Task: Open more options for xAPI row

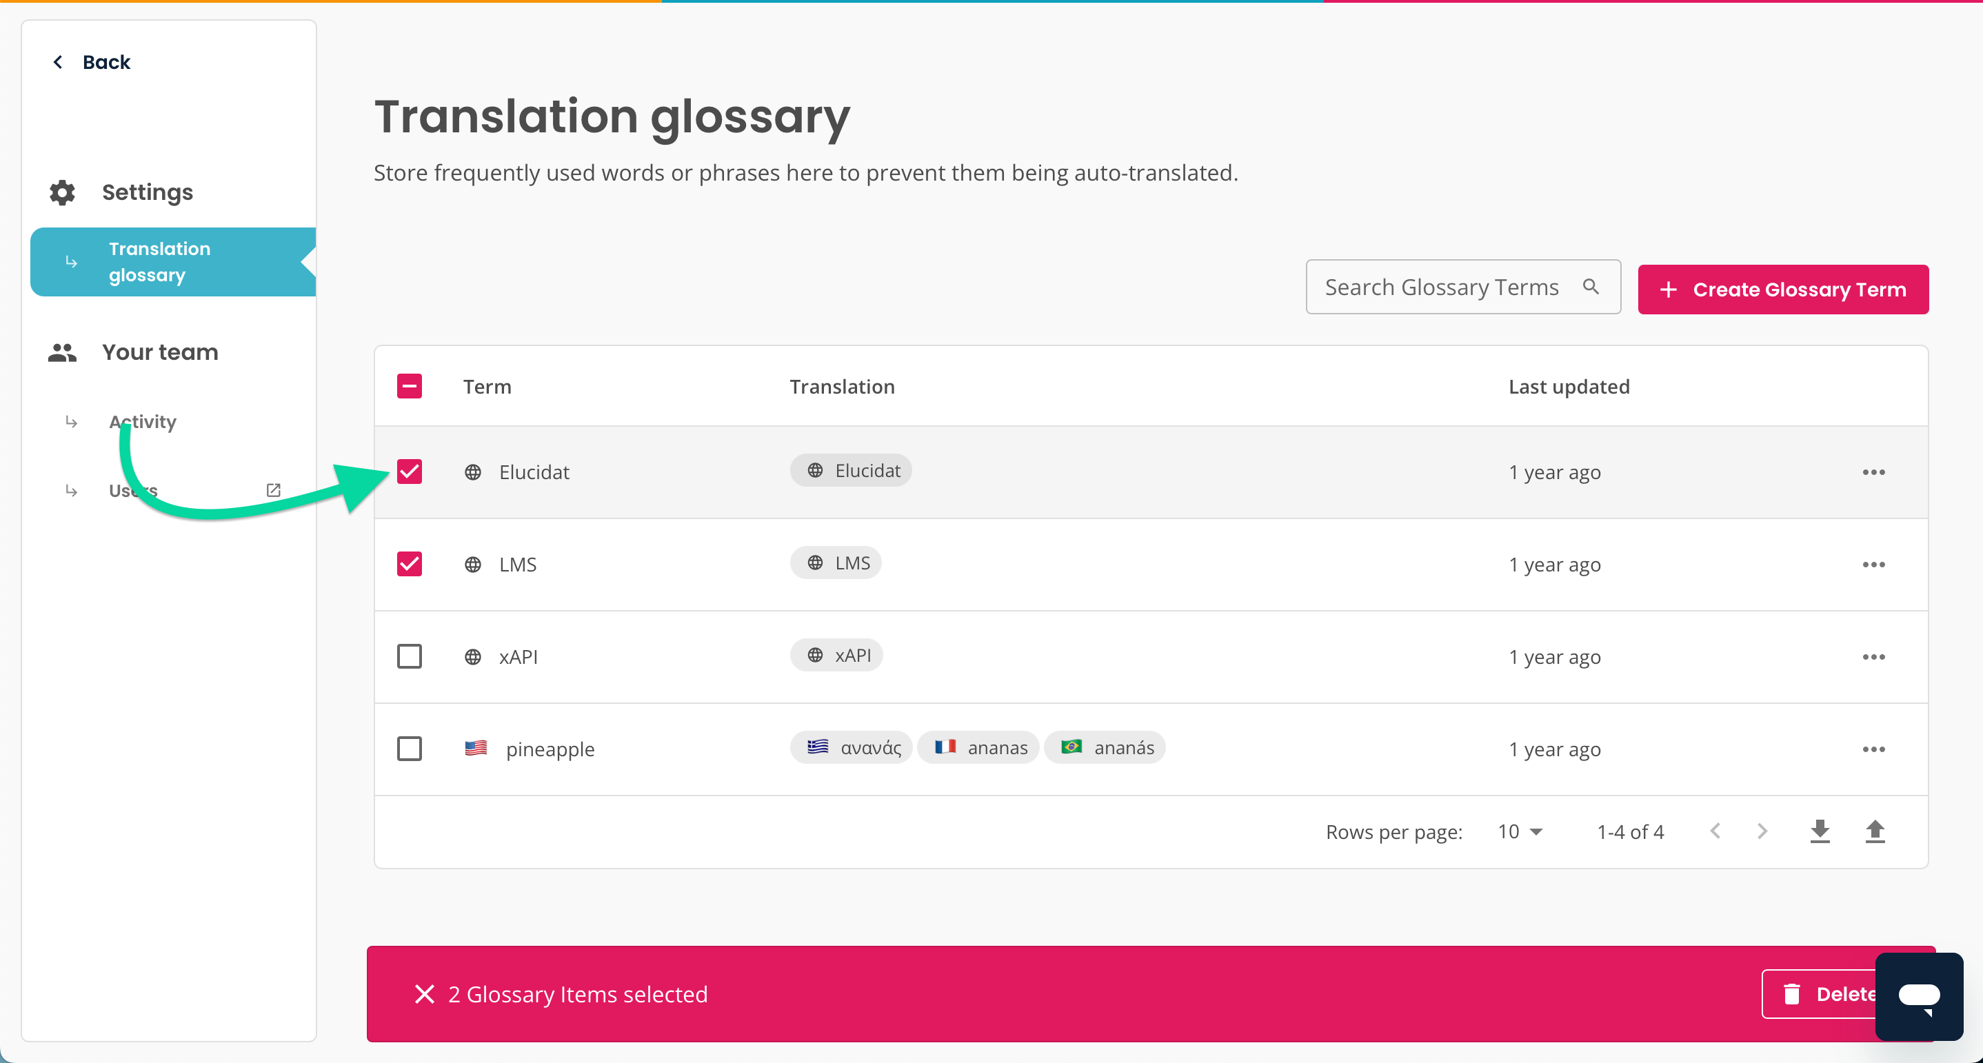Action: coord(1873,656)
